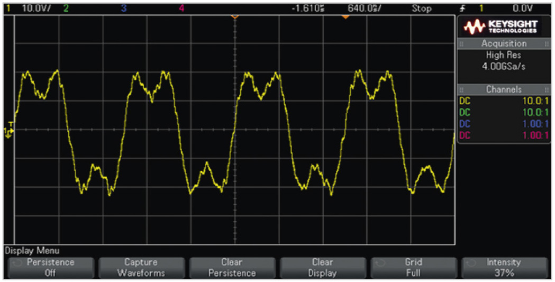Image resolution: width=555 pixels, height=282 pixels.
Task: Click the channel 3 indicator in top bar
Action: point(124,8)
